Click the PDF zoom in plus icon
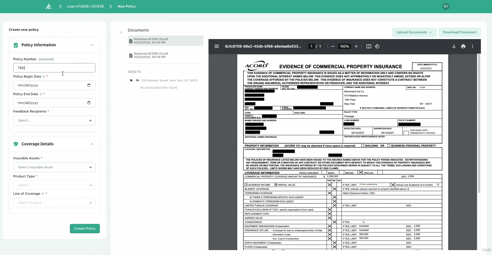492x255 pixels. [356, 47]
